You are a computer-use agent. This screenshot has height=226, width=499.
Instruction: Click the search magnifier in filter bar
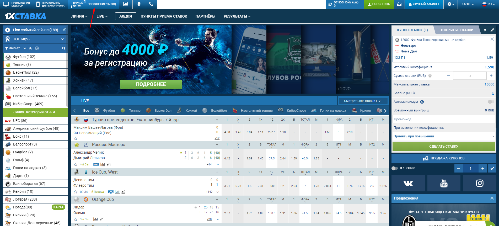(63, 48)
